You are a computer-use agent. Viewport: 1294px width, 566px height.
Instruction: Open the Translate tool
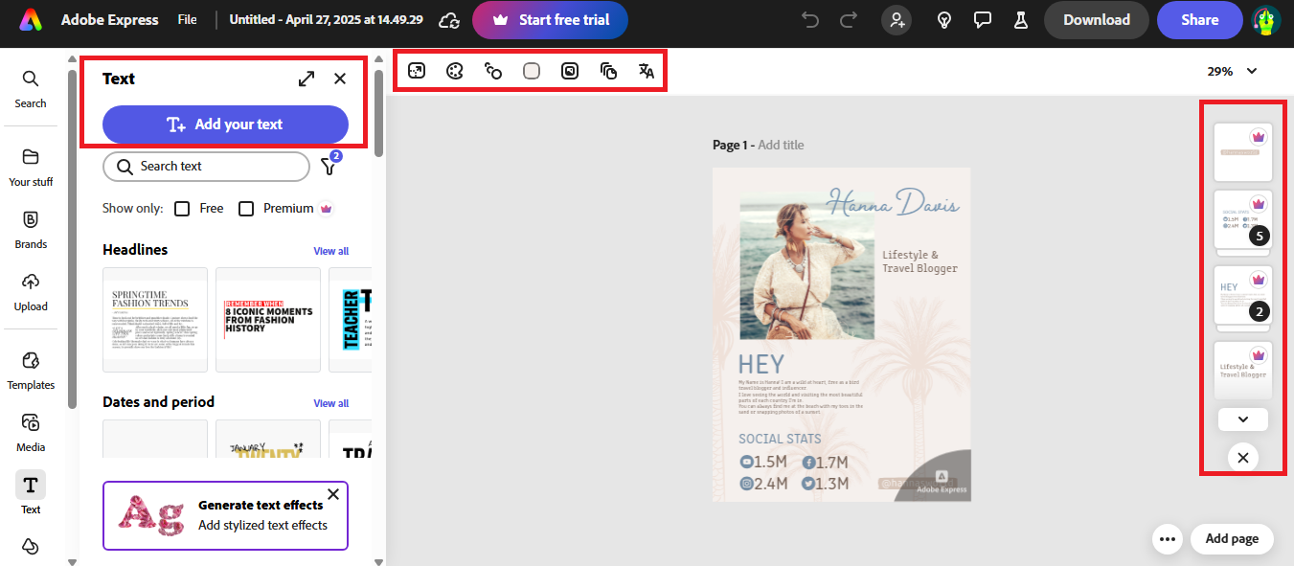pyautogui.click(x=647, y=71)
